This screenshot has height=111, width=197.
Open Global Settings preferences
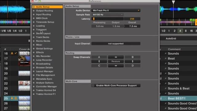click(44, 48)
